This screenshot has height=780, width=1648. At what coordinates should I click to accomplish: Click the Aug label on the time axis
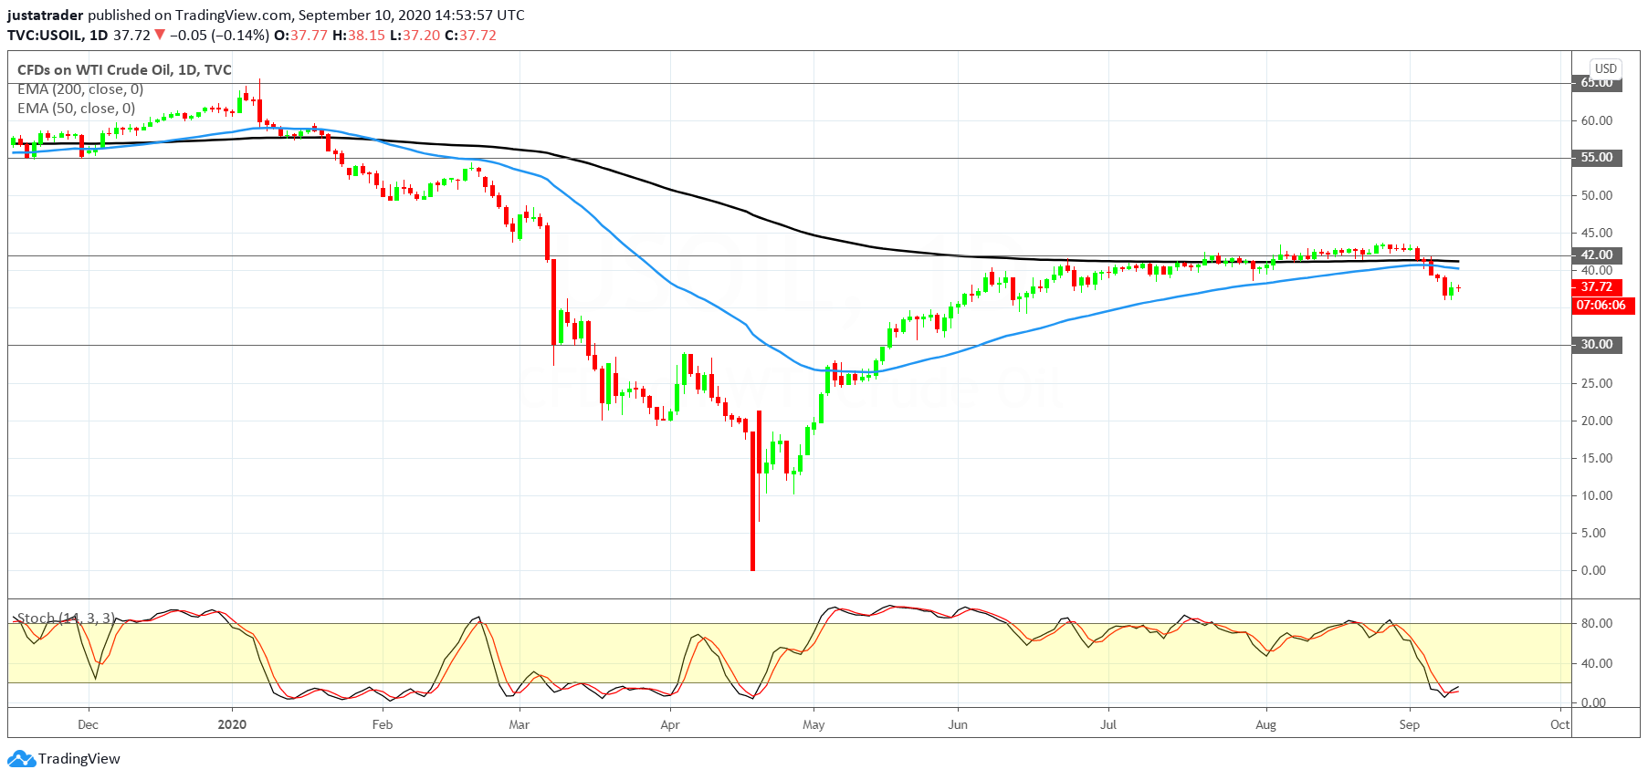tap(1265, 725)
